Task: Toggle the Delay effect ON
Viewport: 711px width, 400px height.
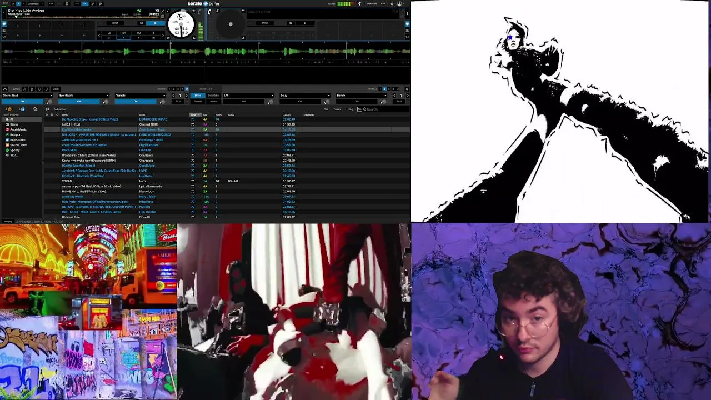Action: (300, 102)
